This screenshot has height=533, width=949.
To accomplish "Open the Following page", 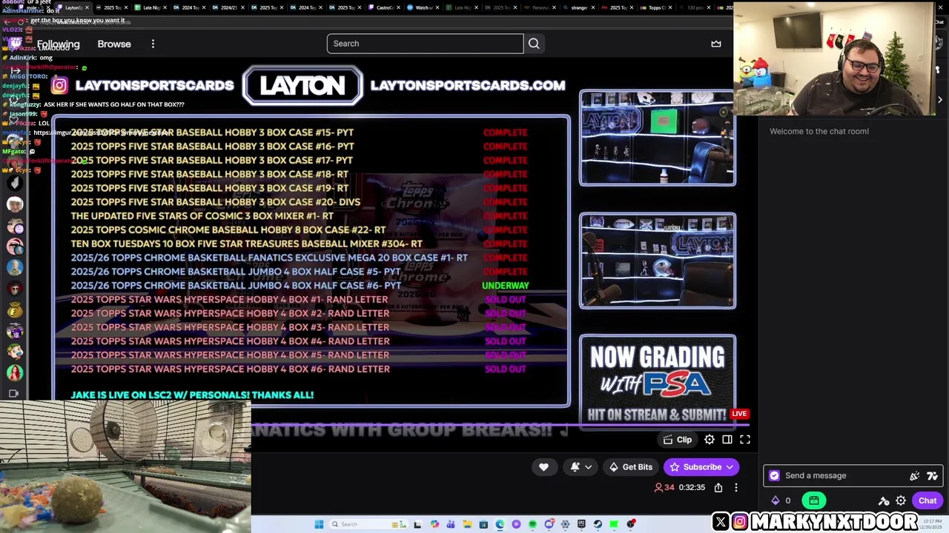I will pyautogui.click(x=58, y=44).
